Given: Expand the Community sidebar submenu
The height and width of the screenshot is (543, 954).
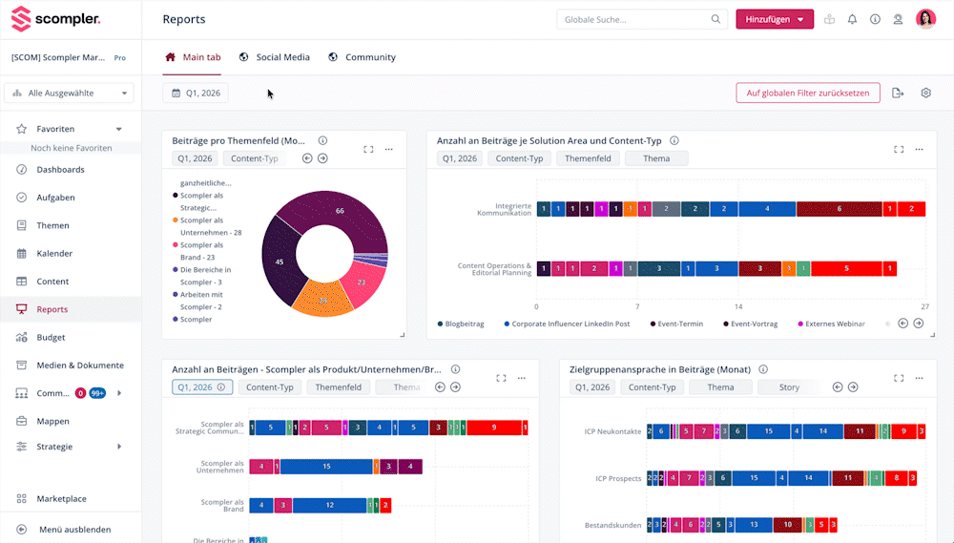Looking at the screenshot, I should (119, 393).
